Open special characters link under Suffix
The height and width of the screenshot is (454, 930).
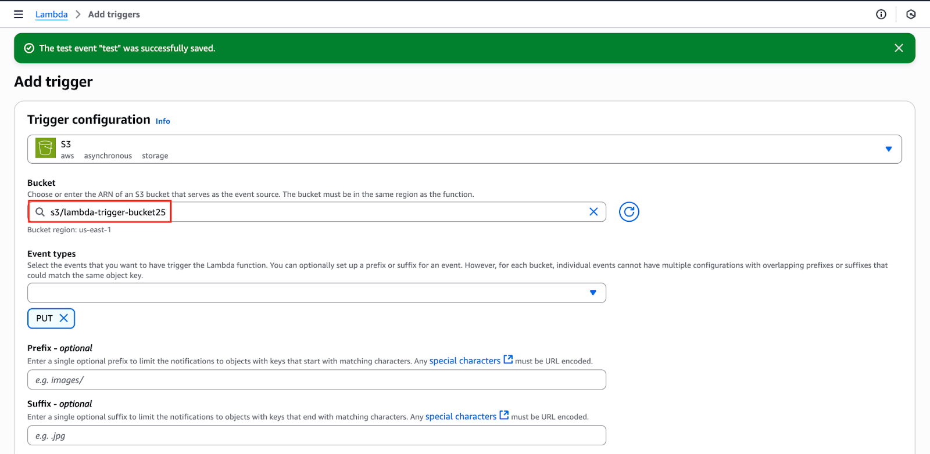(x=461, y=417)
